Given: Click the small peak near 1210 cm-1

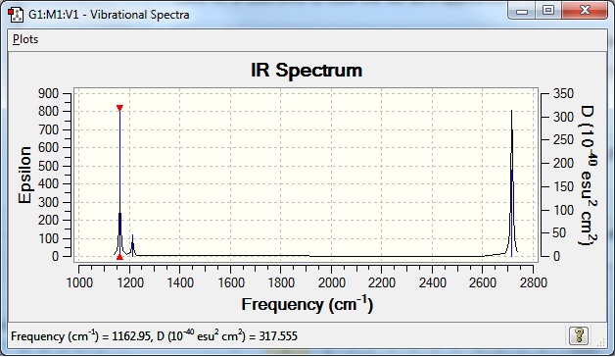Looking at the screenshot, I should pos(132,245).
